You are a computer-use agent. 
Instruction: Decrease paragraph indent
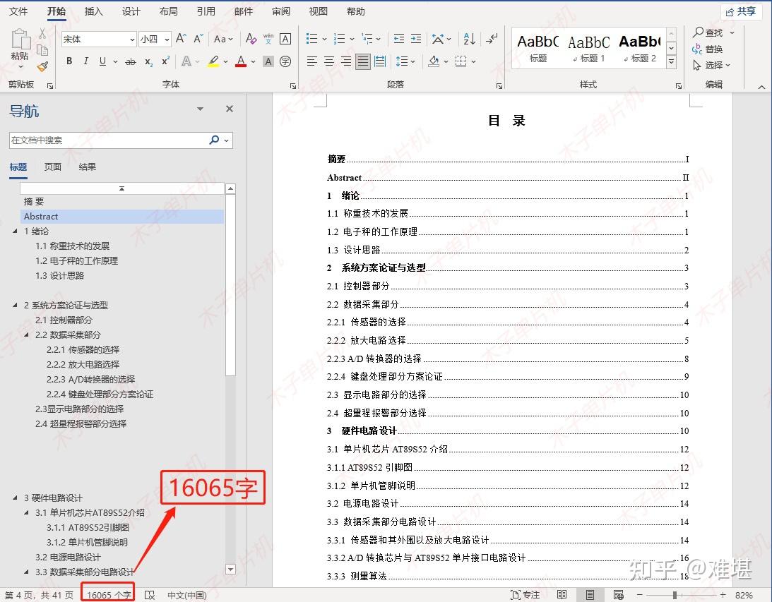click(399, 38)
